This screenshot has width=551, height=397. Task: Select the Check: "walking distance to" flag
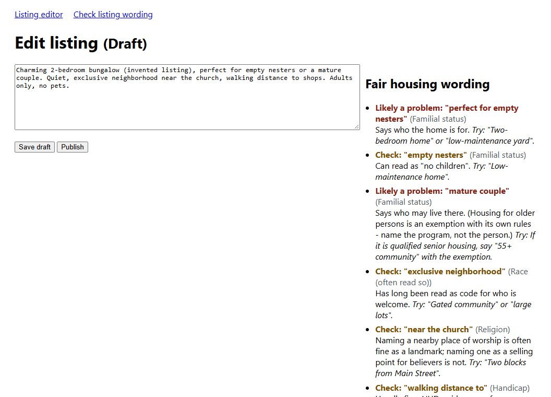[x=431, y=388]
